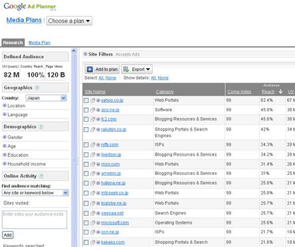Open hatena.ne.jp in new window icon
The image size is (295, 247).
pos(93,183)
